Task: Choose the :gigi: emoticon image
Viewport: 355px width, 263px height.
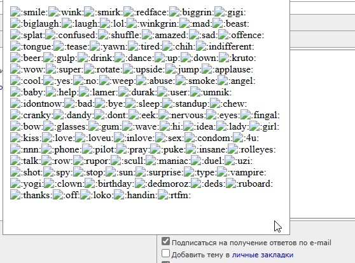Action: 219,12
